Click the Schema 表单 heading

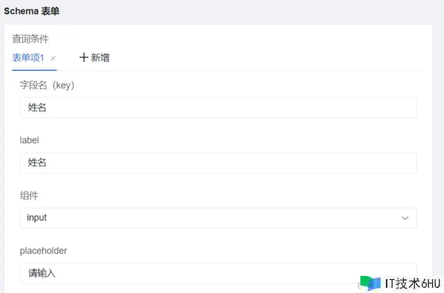click(x=32, y=11)
